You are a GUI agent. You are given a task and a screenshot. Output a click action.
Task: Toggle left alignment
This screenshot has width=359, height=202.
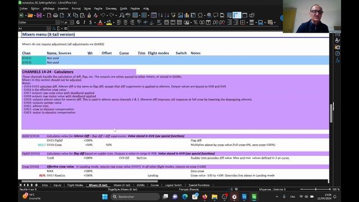119,22
